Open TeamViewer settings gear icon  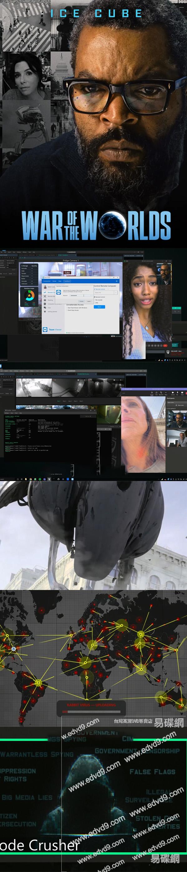click(x=117, y=281)
